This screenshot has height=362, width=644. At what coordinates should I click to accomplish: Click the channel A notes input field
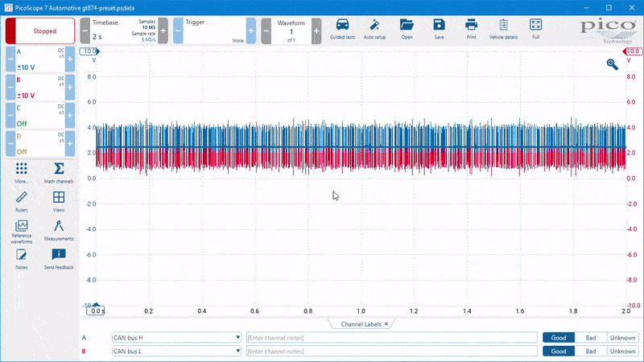click(x=391, y=338)
